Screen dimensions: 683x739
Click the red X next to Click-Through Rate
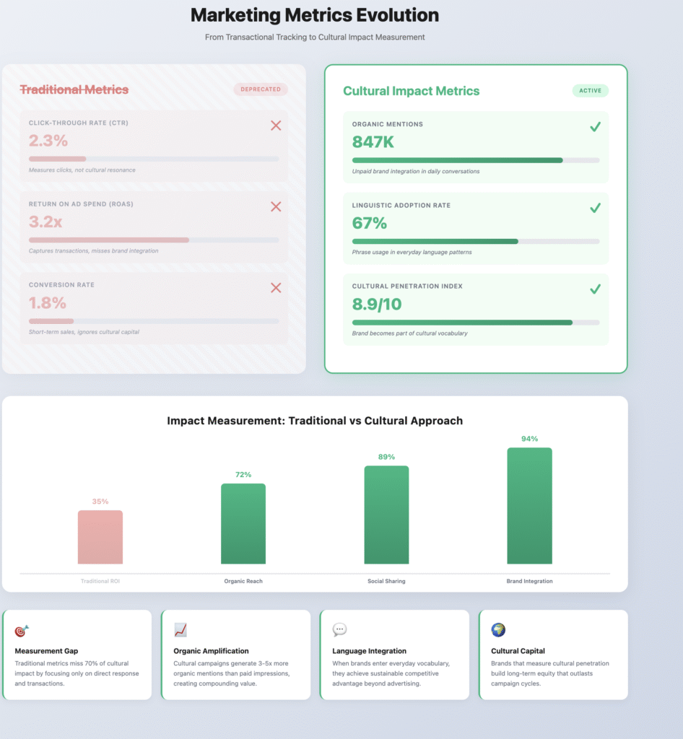click(x=276, y=126)
